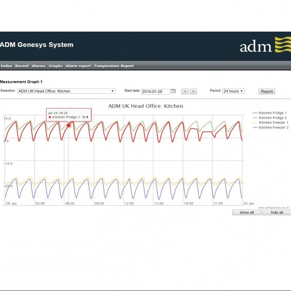291x291 pixels.
Task: Click the 06:00 time axis label
Action: [x=70, y=203]
